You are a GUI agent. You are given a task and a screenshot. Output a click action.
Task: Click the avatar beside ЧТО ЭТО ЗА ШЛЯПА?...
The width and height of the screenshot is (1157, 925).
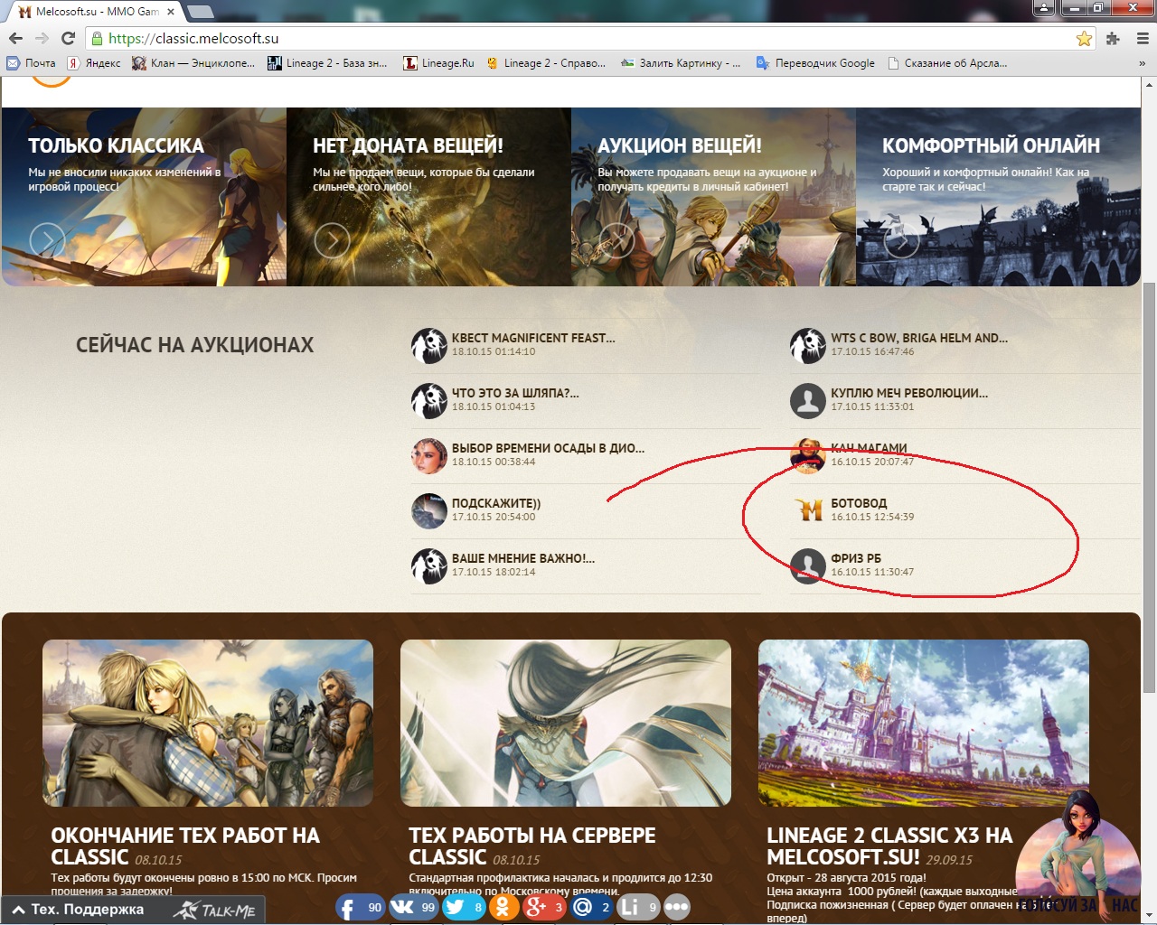point(429,400)
